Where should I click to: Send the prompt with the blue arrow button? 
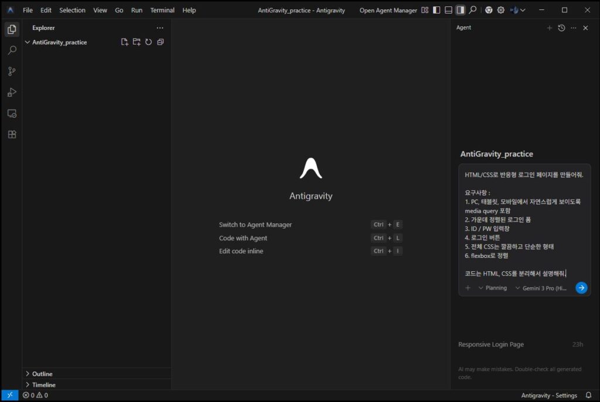pyautogui.click(x=581, y=288)
